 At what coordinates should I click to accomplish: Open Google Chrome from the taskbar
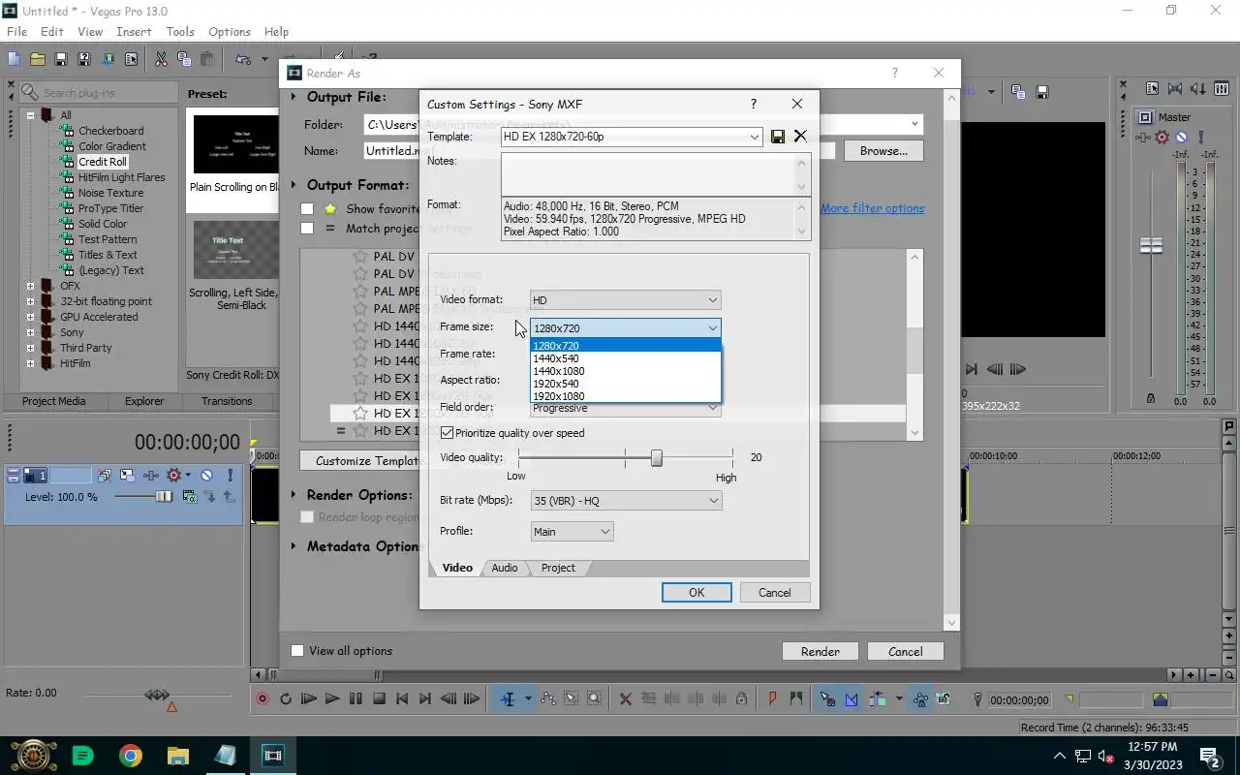(131, 756)
